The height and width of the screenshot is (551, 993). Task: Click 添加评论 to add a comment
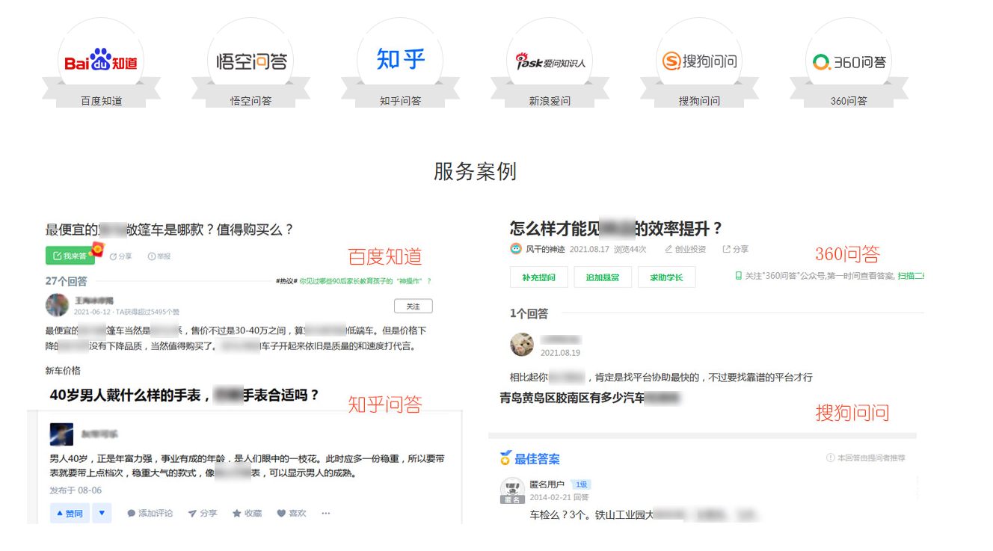150,513
